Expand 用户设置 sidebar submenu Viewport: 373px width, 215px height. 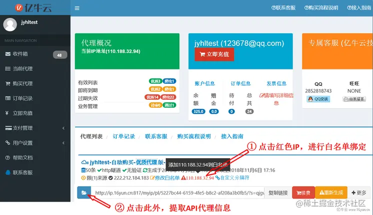coord(35,143)
